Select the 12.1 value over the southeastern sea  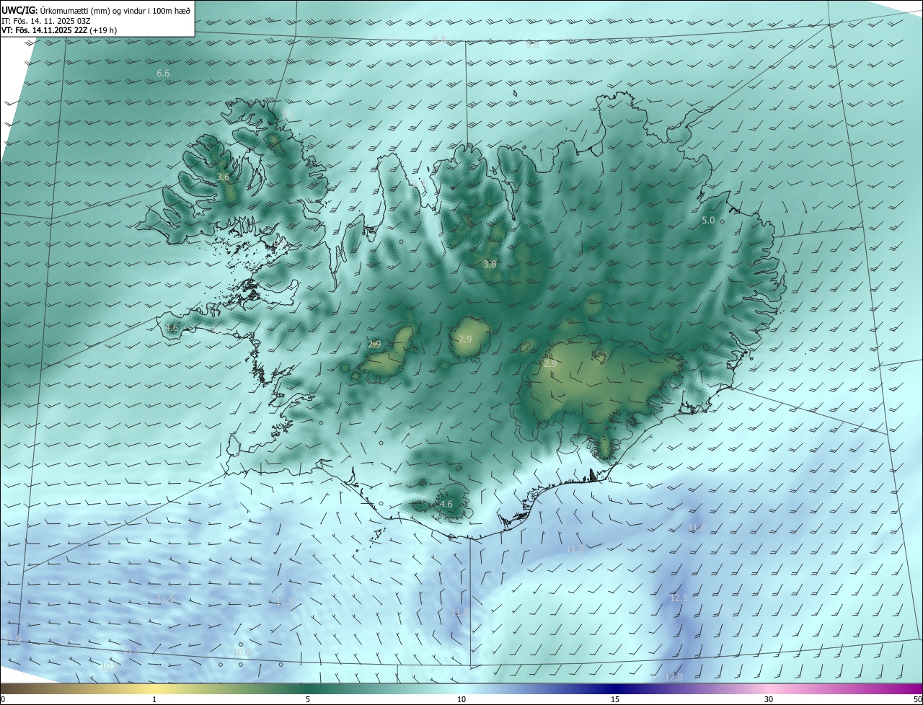pyautogui.click(x=679, y=598)
